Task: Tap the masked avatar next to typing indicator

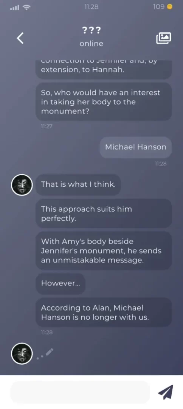Action: point(22,354)
